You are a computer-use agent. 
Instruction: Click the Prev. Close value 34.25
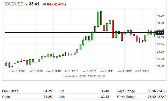[x=48, y=91]
